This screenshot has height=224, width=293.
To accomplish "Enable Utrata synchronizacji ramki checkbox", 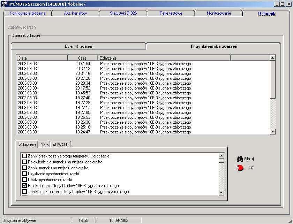I will tap(24, 180).
